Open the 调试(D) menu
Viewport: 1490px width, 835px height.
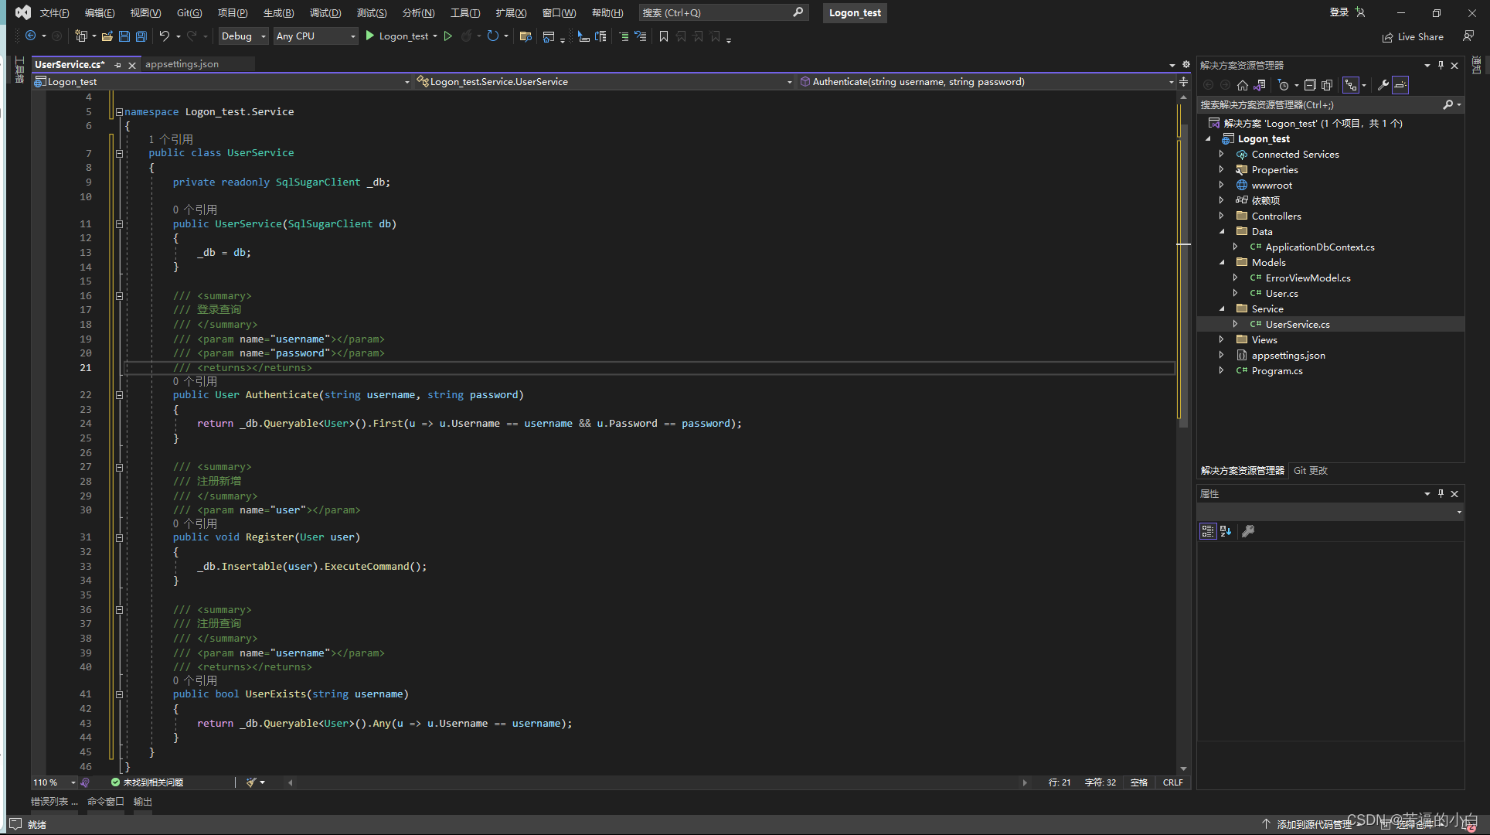click(325, 12)
